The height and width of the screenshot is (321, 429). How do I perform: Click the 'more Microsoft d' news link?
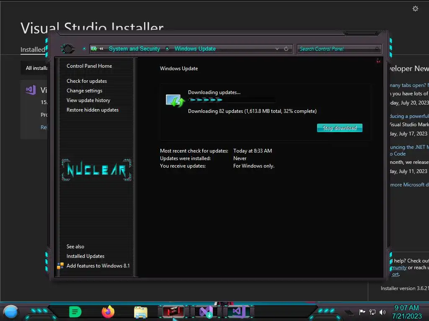pos(409,185)
